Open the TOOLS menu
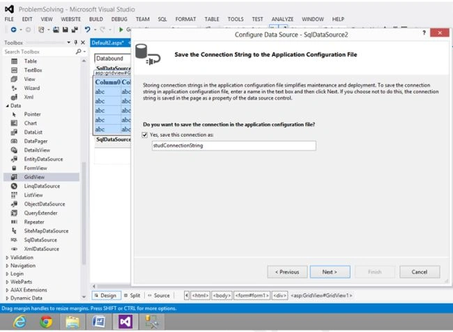The width and height of the screenshot is (453, 332). point(236,19)
